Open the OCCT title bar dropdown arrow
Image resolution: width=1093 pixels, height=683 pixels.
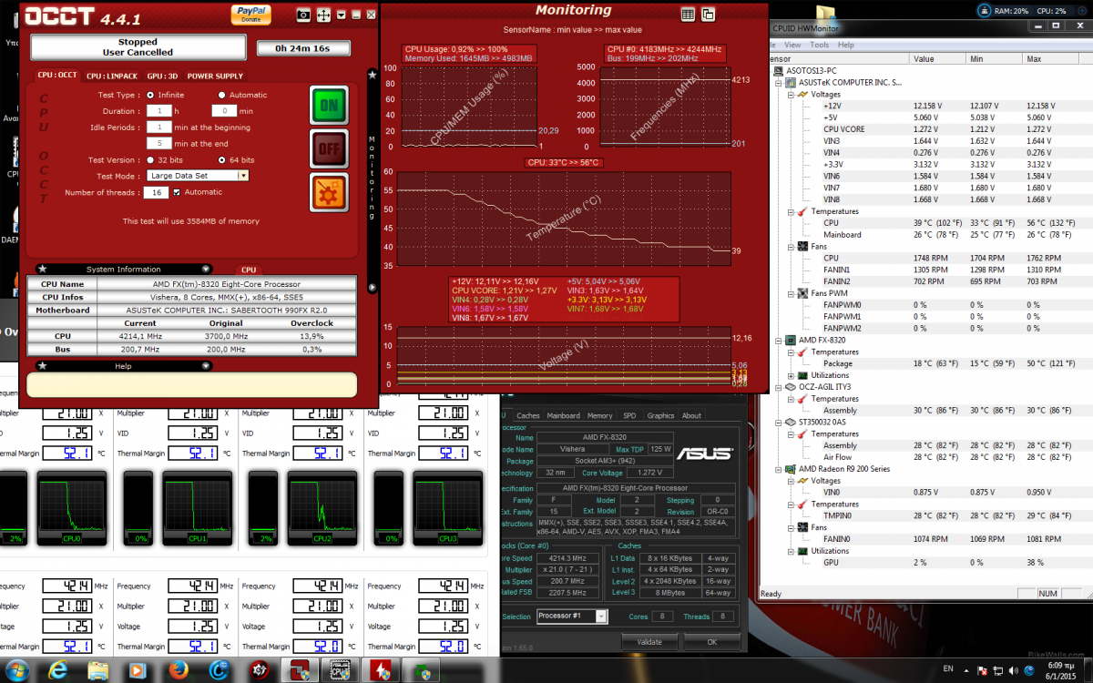tap(342, 15)
